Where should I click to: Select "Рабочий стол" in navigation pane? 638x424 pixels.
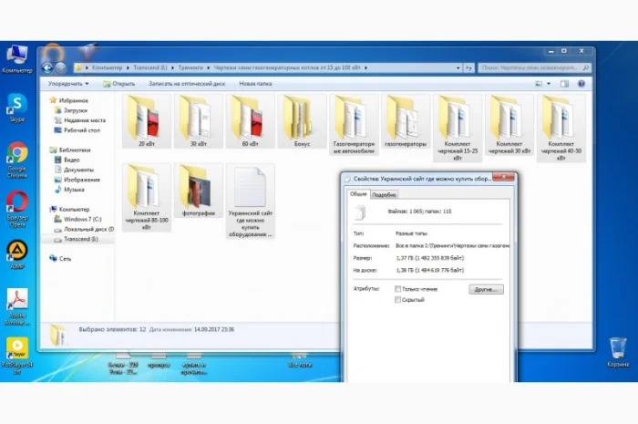tap(81, 130)
